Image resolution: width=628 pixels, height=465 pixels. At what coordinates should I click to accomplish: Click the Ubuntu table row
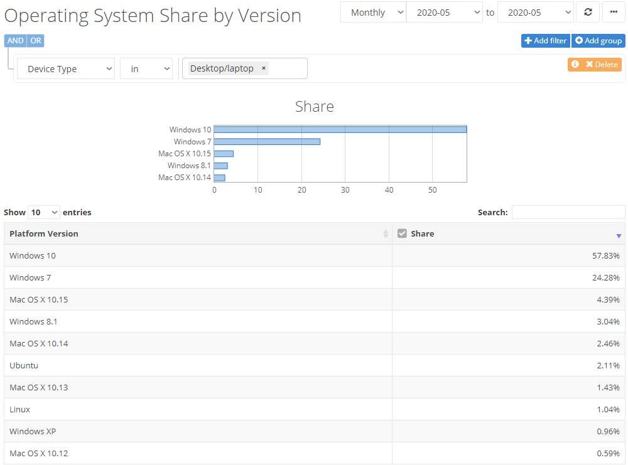[x=315, y=365]
